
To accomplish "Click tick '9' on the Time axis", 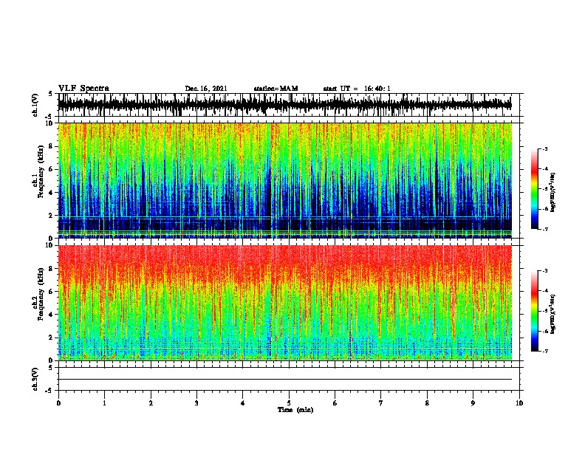I will [473, 403].
